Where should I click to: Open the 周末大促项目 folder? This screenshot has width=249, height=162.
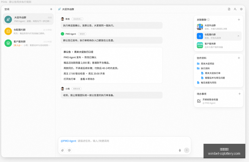tap(206, 64)
